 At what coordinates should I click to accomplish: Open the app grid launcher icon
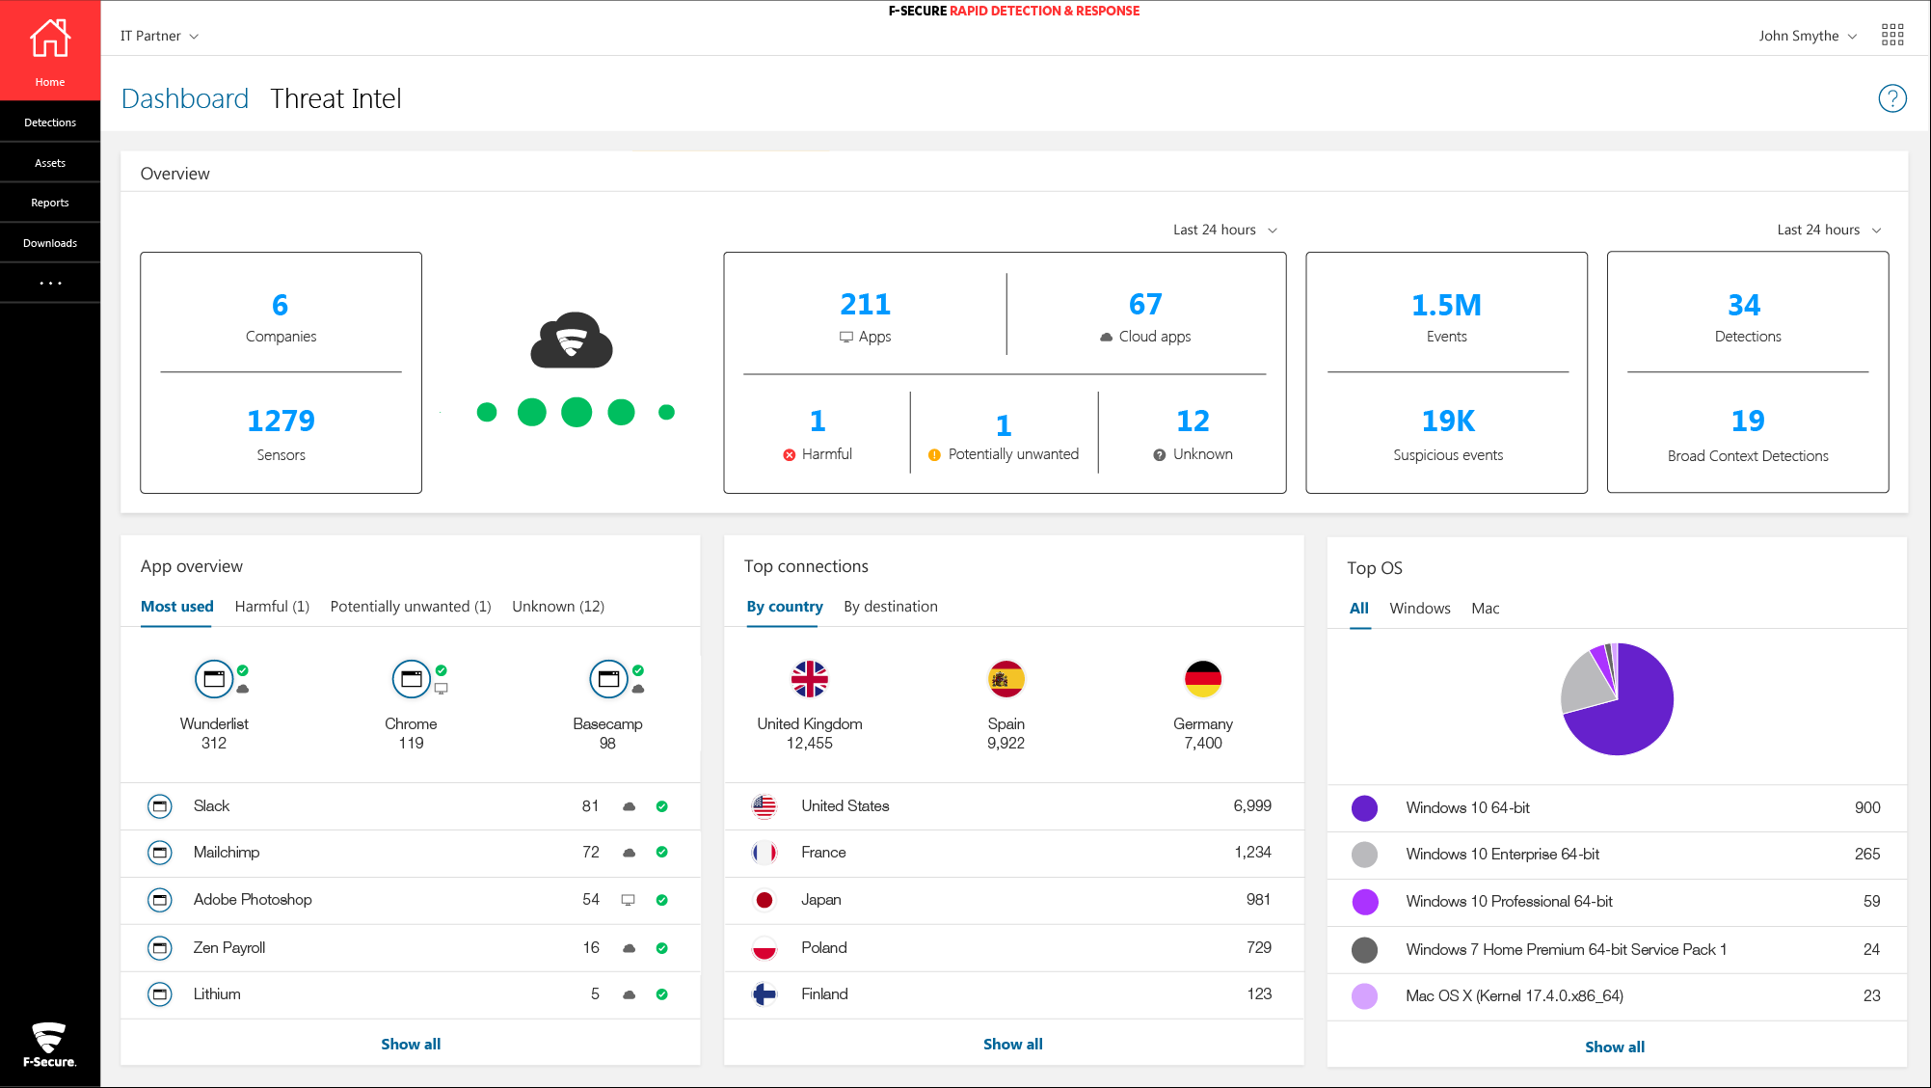point(1891,36)
